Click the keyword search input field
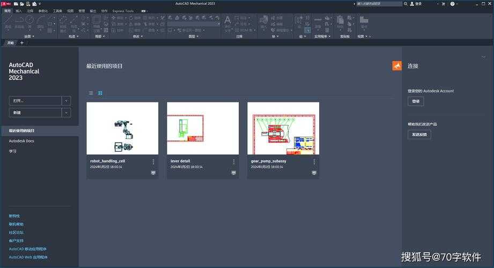 [379, 4]
